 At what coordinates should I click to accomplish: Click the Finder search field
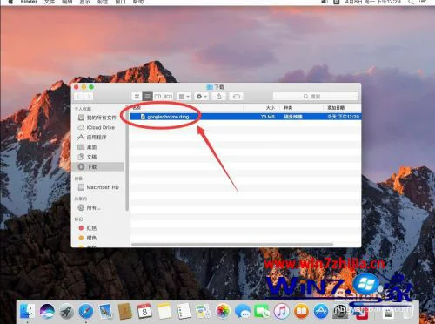click(x=316, y=97)
